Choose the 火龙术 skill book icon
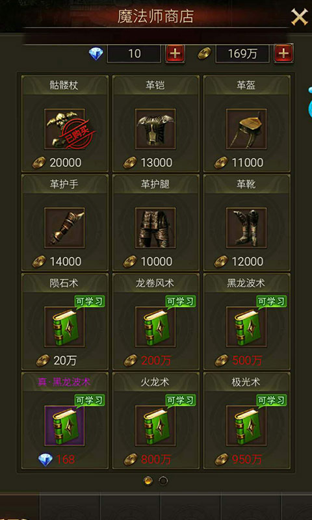Image resolution: width=312 pixels, height=520 pixels. 155,426
